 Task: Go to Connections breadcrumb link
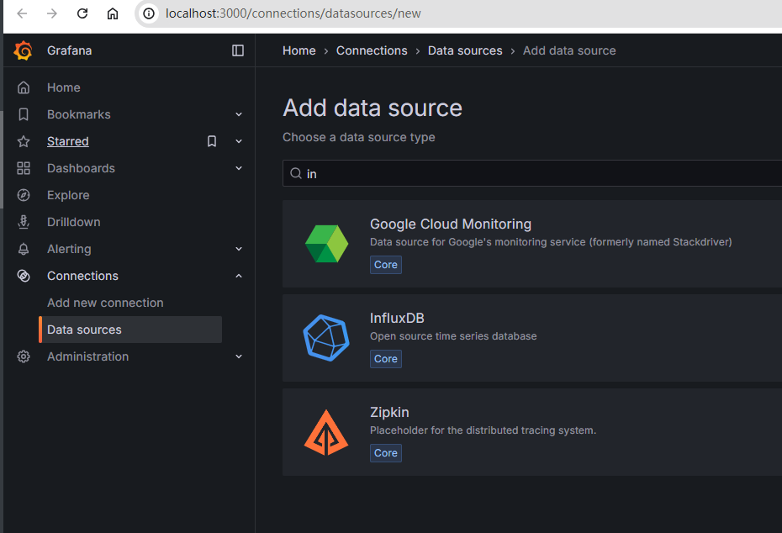coord(372,50)
